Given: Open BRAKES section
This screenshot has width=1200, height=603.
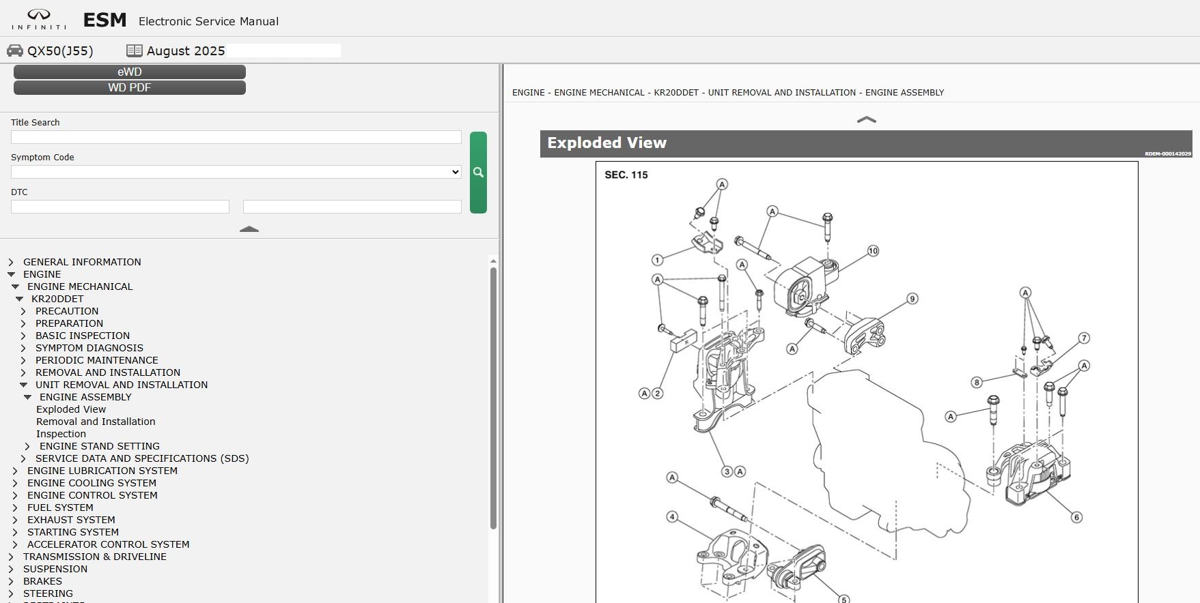Looking at the screenshot, I should 42,581.
